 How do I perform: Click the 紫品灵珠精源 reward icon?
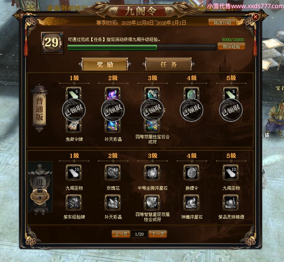point(231,202)
